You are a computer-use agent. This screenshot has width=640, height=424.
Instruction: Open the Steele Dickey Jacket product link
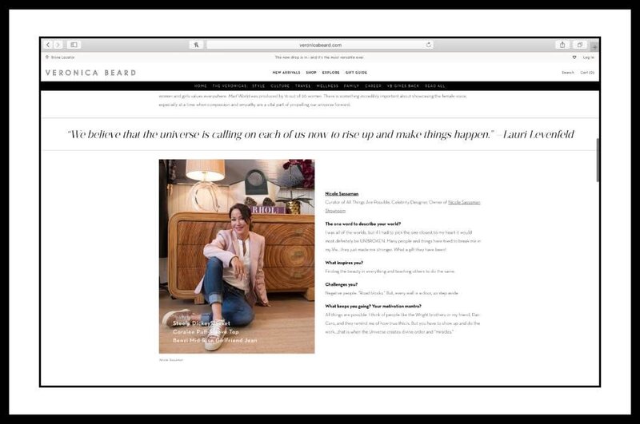(202, 323)
